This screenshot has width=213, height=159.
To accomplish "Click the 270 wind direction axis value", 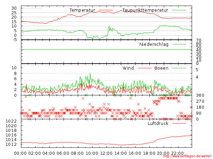I will click(x=200, y=101).
